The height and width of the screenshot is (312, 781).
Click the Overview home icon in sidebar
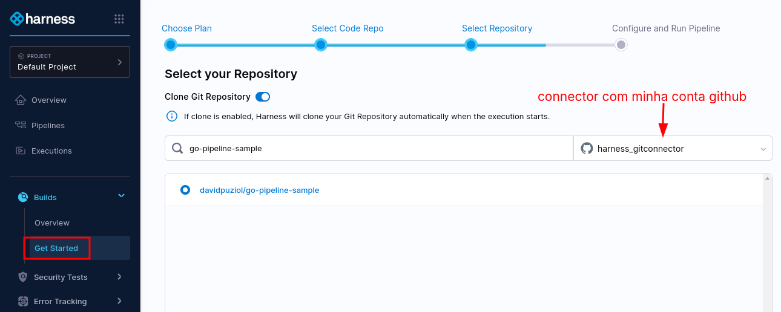coord(21,100)
